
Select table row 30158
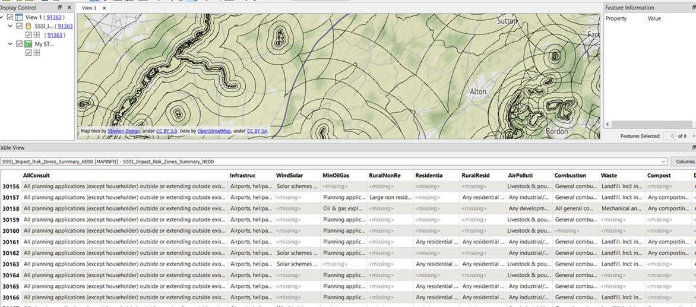11,208
